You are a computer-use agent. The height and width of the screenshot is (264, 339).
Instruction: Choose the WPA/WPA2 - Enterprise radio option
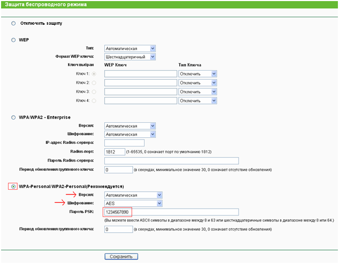13,117
